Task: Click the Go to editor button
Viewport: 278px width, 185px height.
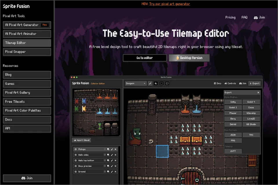Action: coord(145,58)
